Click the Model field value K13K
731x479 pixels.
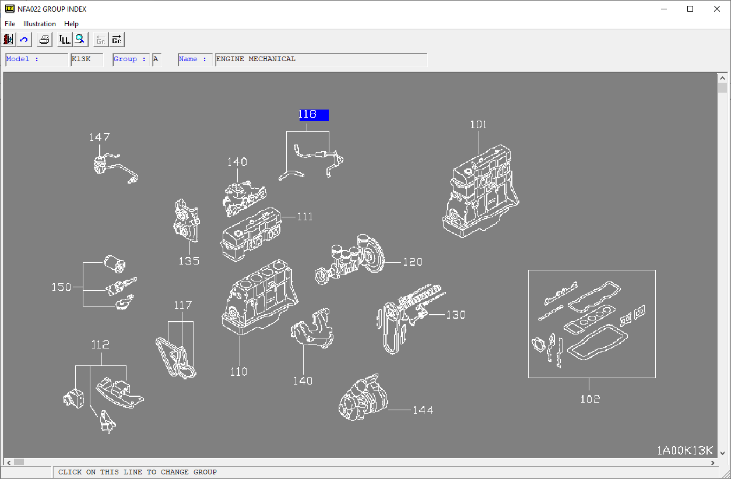86,59
